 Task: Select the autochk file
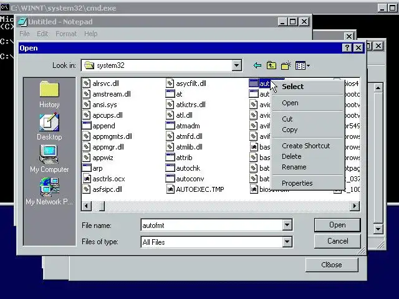click(183, 168)
